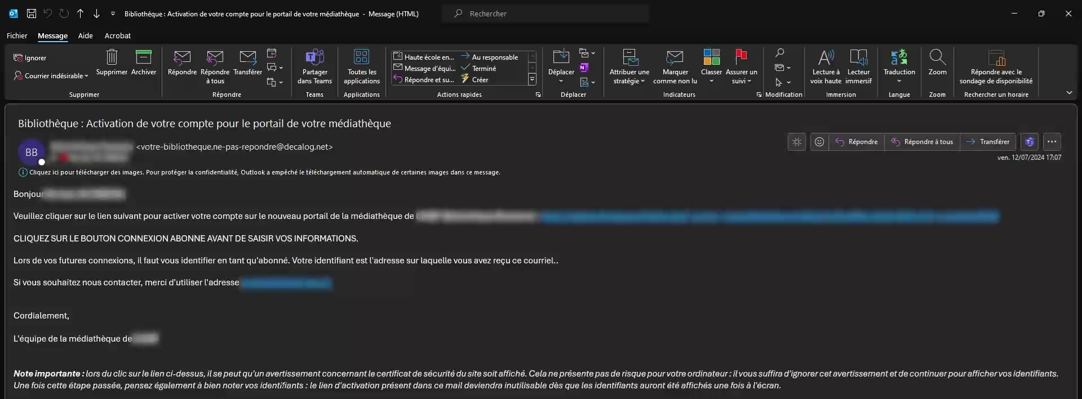Share message via Partager dans Teams

tap(314, 58)
